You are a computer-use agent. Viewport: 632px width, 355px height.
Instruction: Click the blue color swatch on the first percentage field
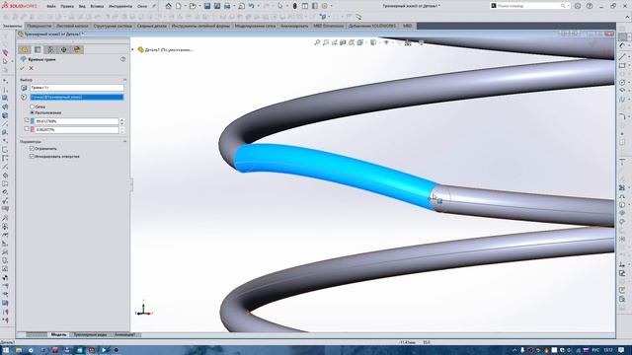coord(33,120)
